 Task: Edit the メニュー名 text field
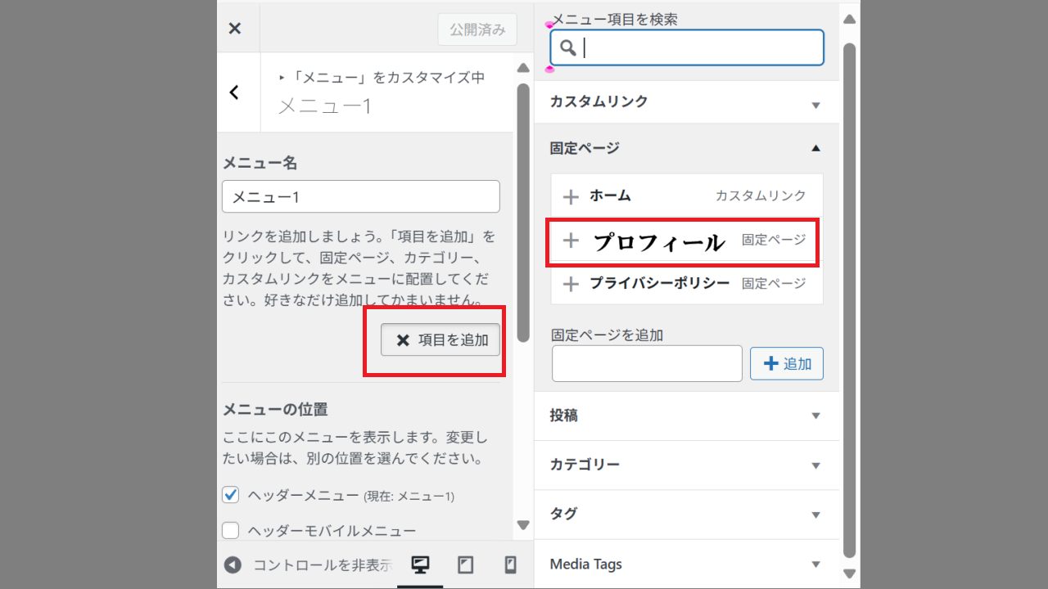[361, 196]
